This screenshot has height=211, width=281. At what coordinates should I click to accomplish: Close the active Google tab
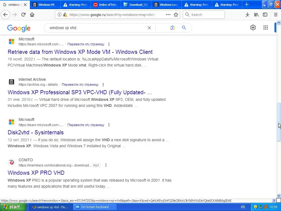(25, 5)
